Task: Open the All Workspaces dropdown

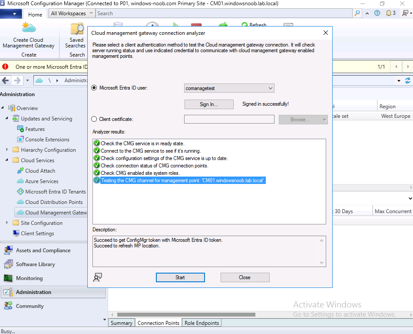Action: (72, 13)
